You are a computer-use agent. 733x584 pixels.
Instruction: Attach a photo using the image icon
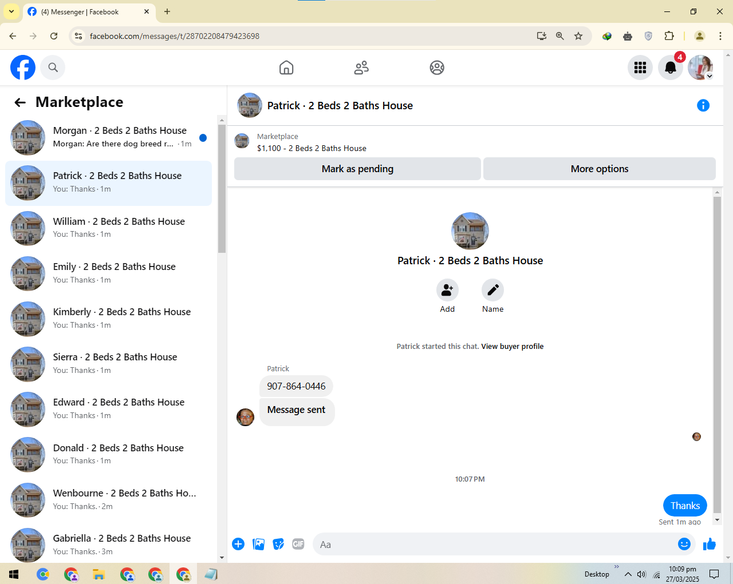coord(259,544)
